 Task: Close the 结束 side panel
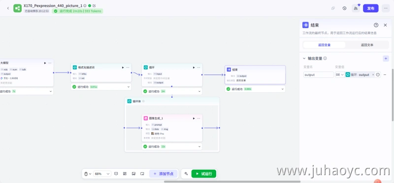(x=385, y=25)
